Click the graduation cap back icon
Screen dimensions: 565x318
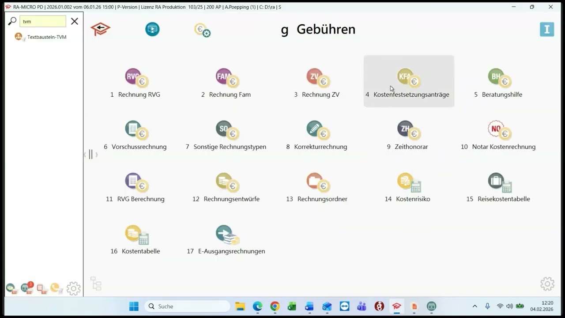click(x=101, y=30)
